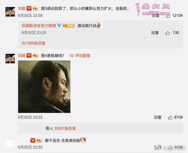Click the 铁粉 fan badge icon

click(x=68, y=25)
